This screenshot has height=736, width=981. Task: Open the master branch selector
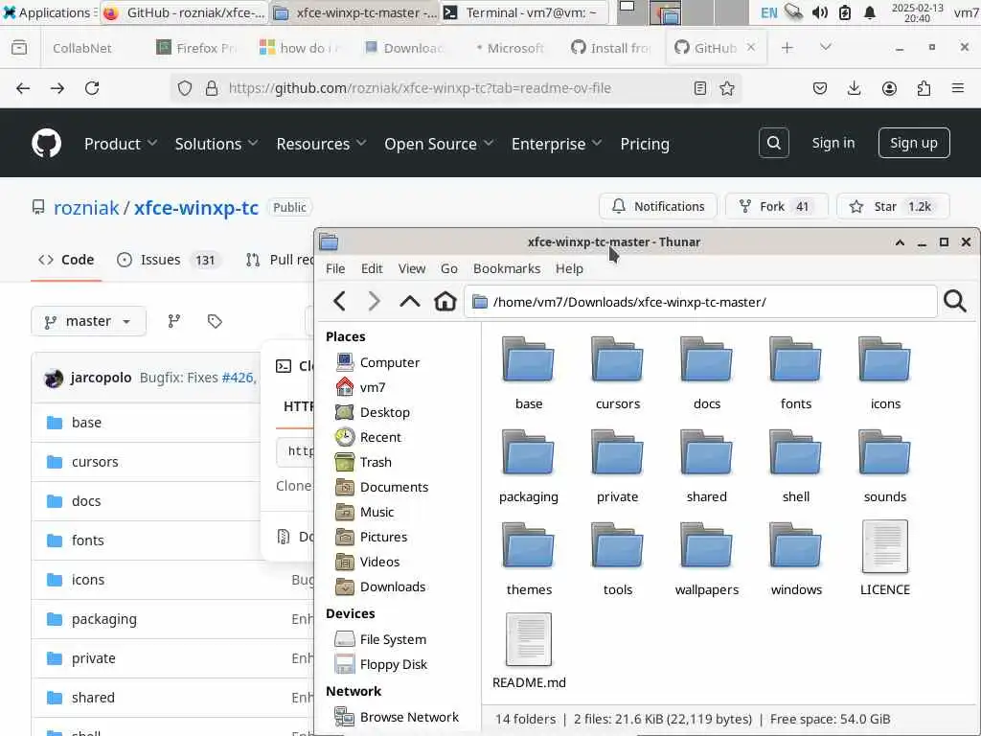[88, 321]
